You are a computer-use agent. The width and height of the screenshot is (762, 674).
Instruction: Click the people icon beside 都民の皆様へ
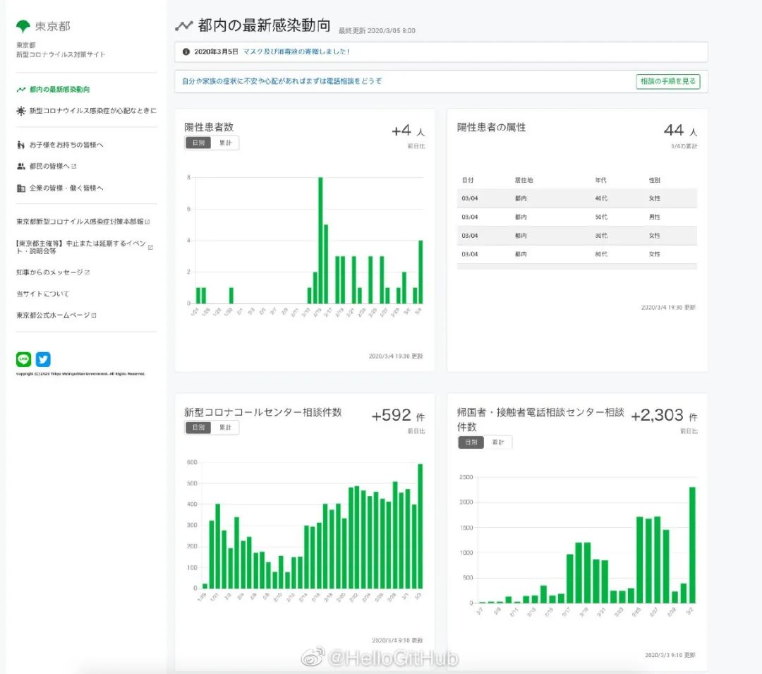pyautogui.click(x=21, y=167)
